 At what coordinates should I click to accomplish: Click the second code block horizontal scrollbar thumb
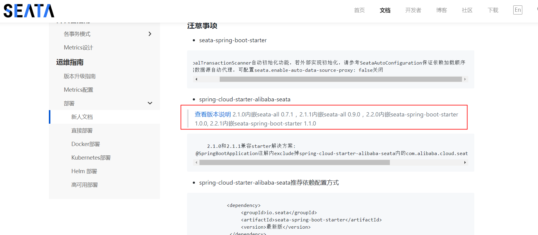(294, 162)
